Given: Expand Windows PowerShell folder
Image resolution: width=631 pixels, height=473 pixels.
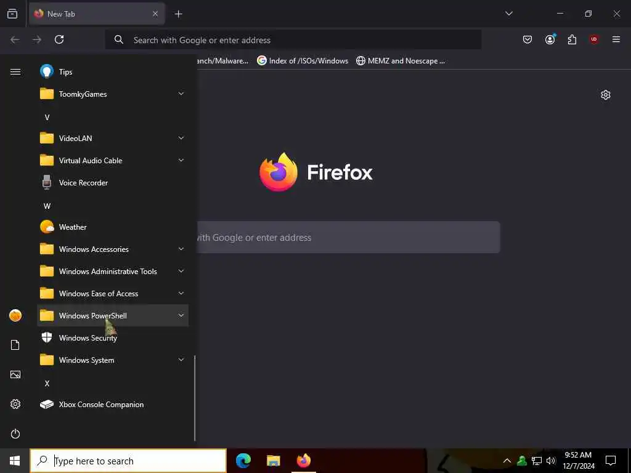Looking at the screenshot, I should point(113,315).
